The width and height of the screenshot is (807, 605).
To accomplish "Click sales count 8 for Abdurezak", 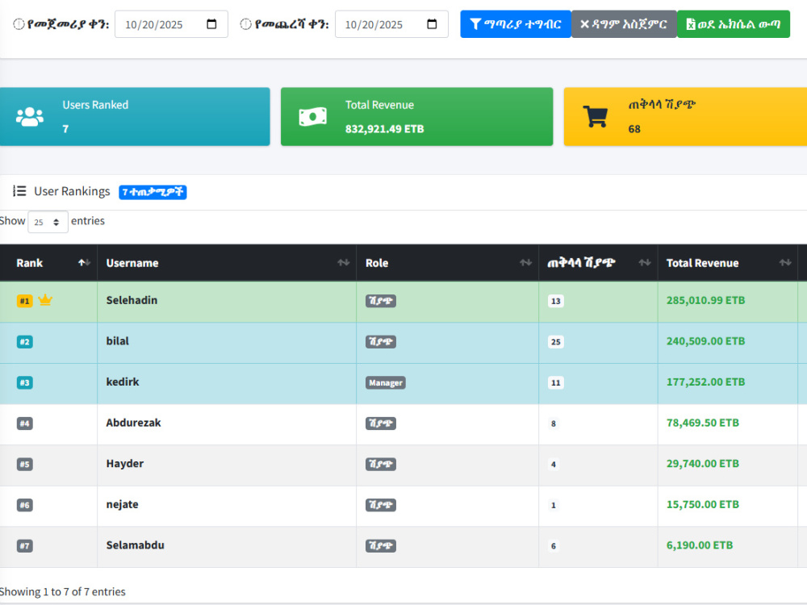I will click(x=554, y=423).
